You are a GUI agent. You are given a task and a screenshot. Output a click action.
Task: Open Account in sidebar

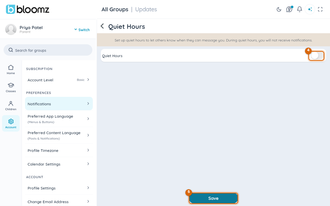coord(11,123)
